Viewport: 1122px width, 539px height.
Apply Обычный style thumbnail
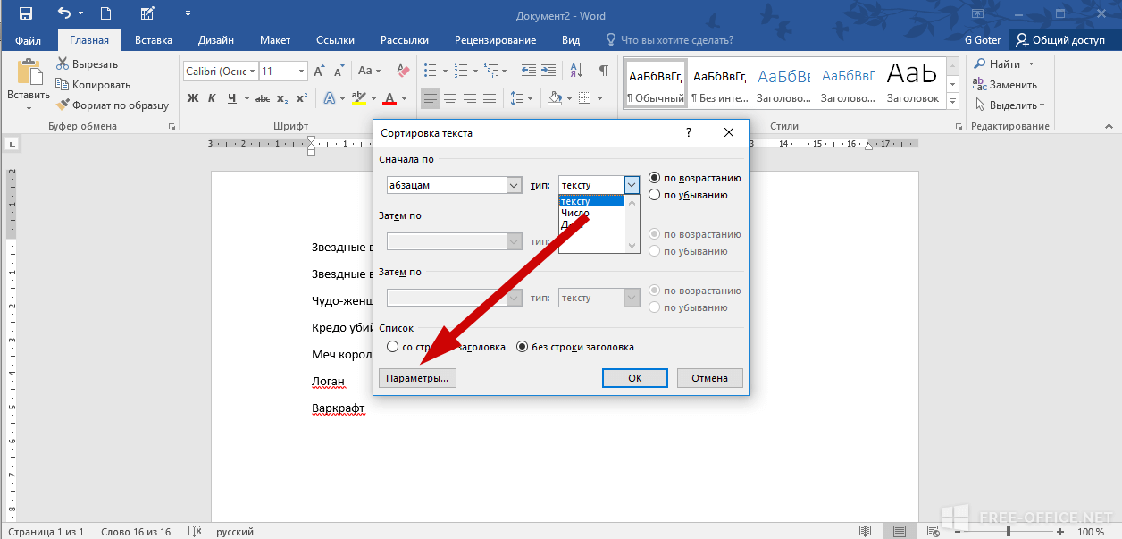coord(655,85)
